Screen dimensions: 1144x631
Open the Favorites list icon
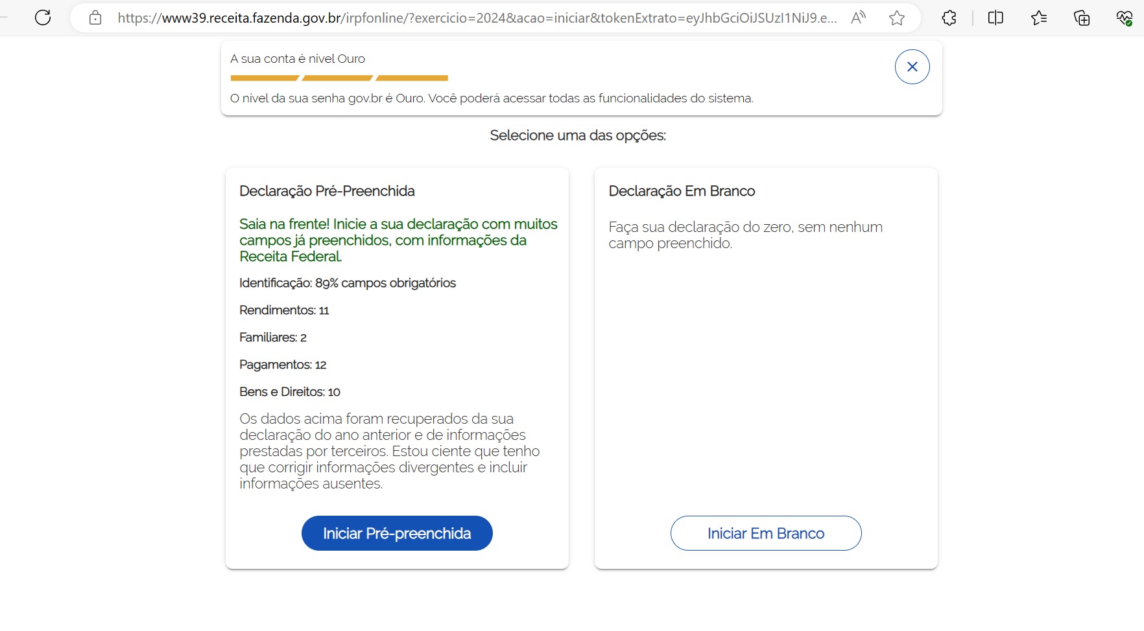[x=1039, y=18]
